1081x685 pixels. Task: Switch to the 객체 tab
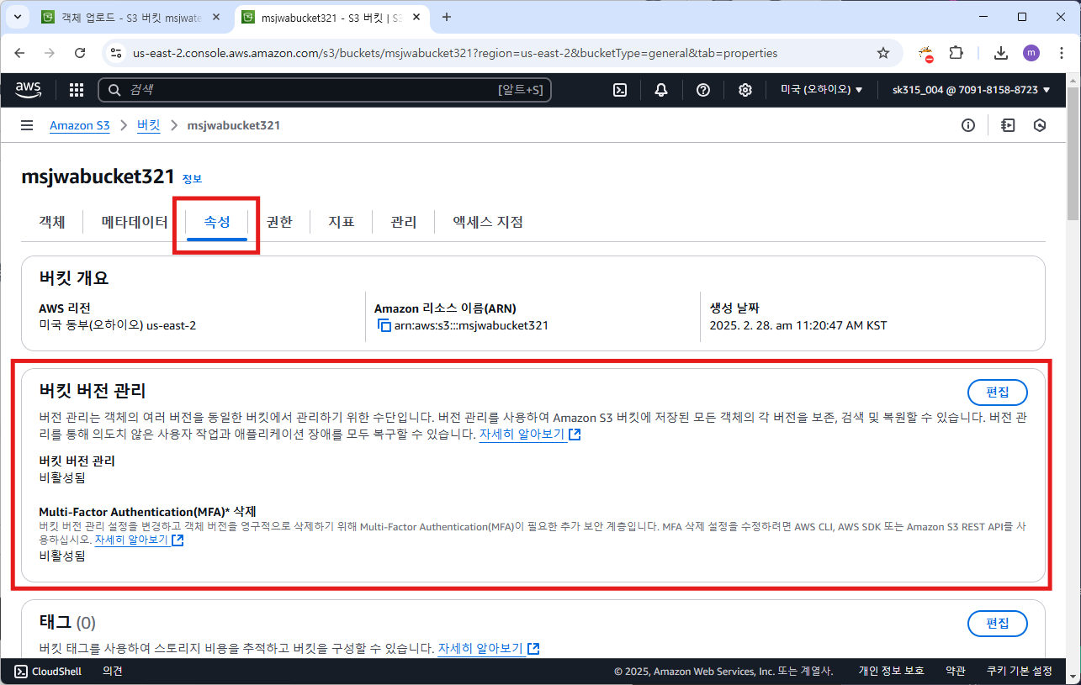click(x=52, y=222)
